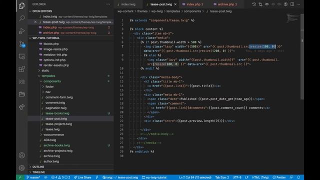
Task: Click the notifications bell in status bar
Action: [x=298, y=177]
